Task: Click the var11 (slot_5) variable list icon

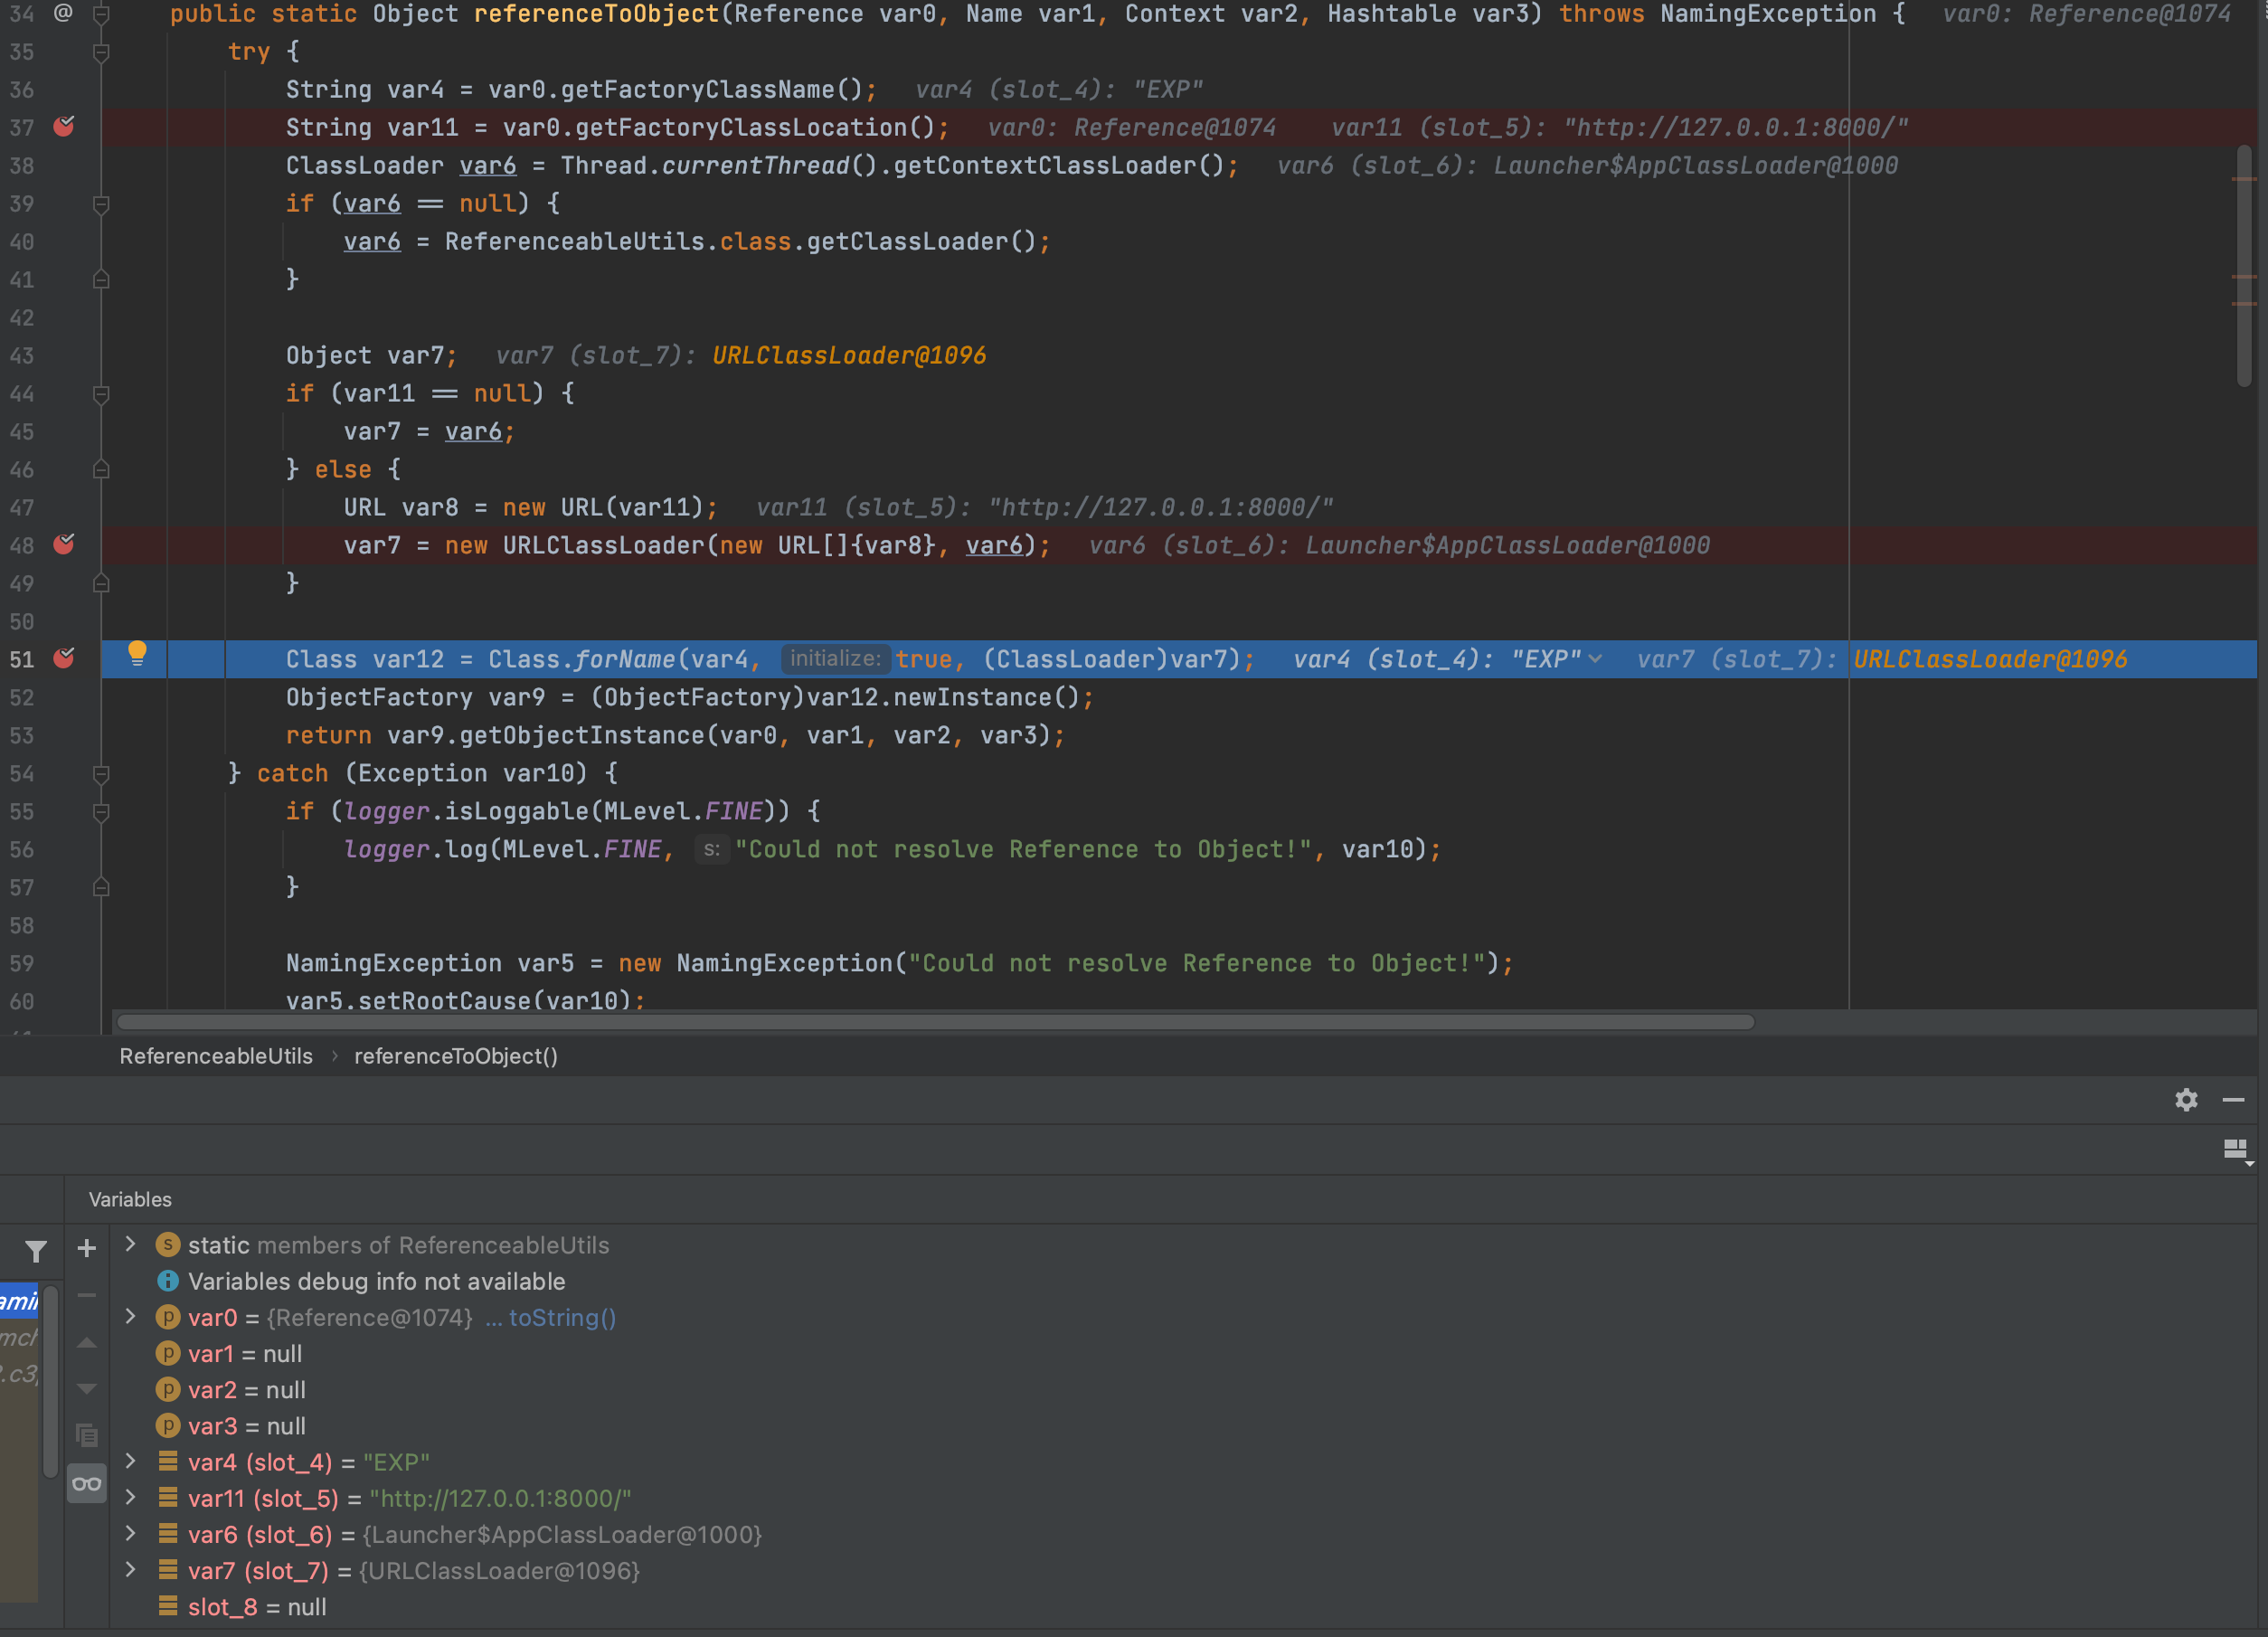Action: (x=168, y=1497)
